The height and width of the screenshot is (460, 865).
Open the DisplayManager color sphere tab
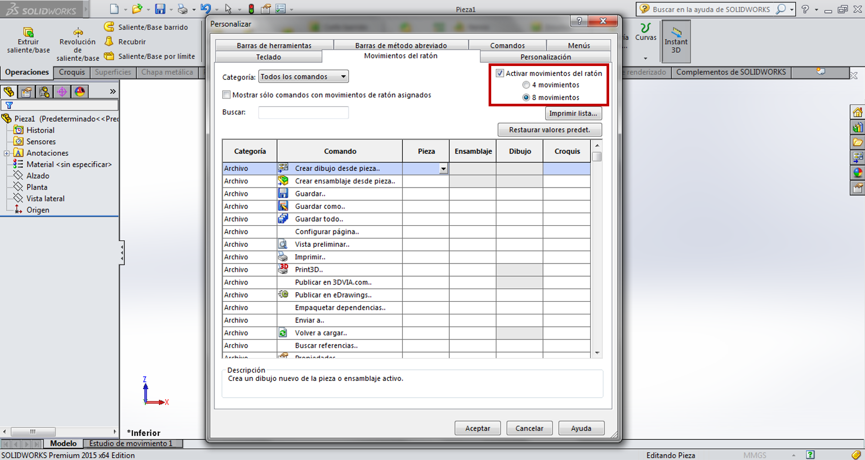pyautogui.click(x=80, y=92)
